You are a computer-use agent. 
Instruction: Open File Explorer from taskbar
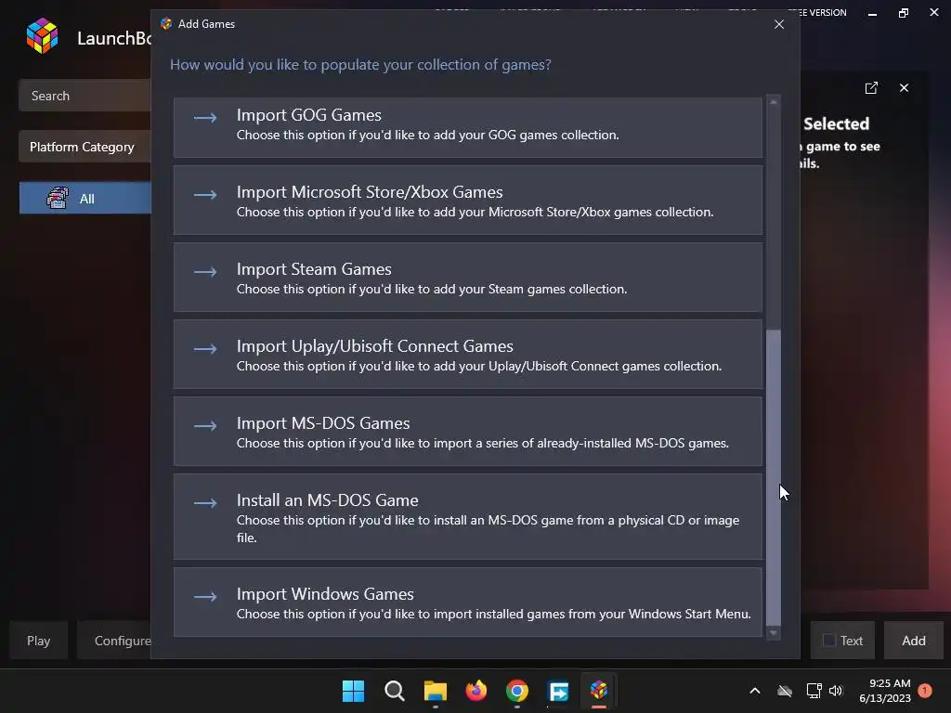[435, 691]
